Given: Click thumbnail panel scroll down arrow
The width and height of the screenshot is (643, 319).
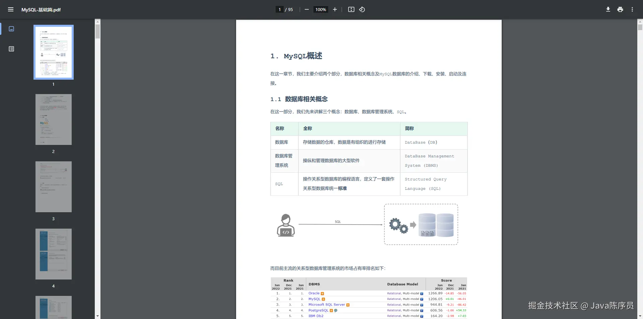Looking at the screenshot, I should (x=97, y=316).
